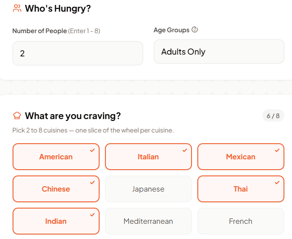
Task: Click the checkmark on the American tile
Action: point(92,150)
